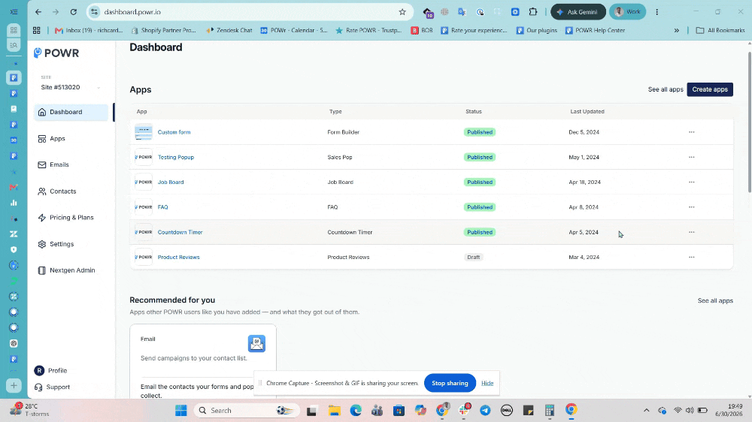Click the Stop sharing button

coord(450,383)
